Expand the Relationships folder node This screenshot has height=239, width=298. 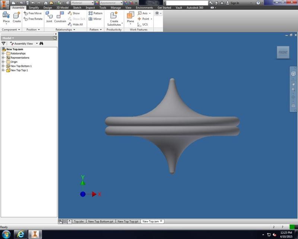coord(3,53)
